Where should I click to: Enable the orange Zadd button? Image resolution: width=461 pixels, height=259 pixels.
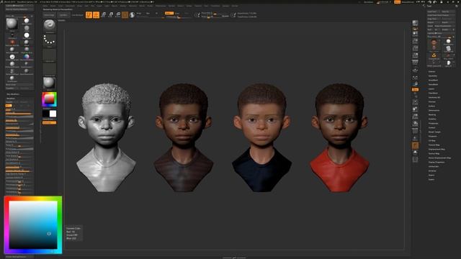169,13
